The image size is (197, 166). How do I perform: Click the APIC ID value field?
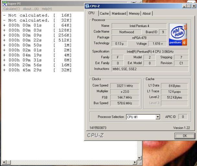pyautogui.click(x=183, y=117)
